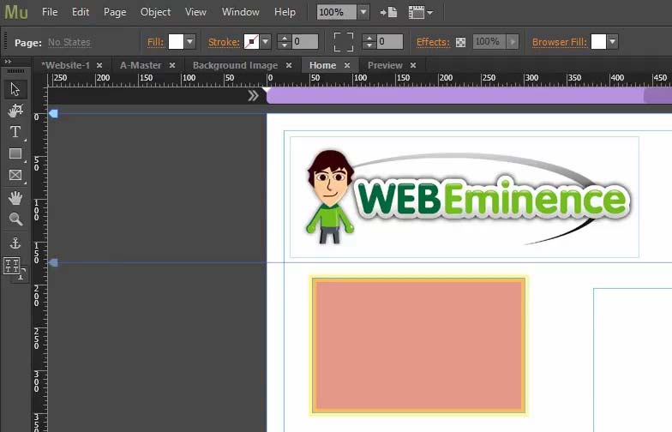
Task: Click the stroke weight value field
Action: [305, 42]
